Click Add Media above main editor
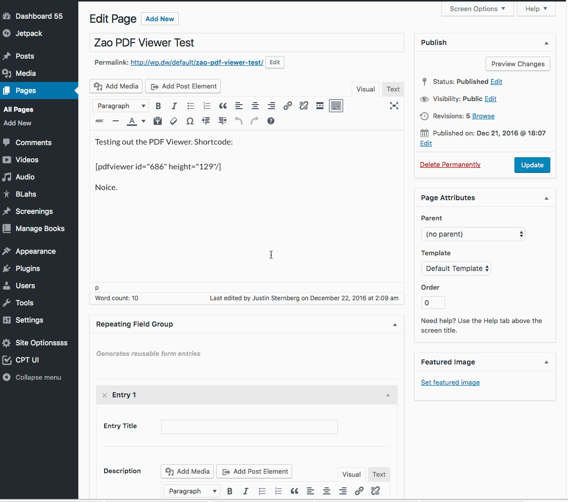Screen dimensions: 568x502 click(116, 86)
